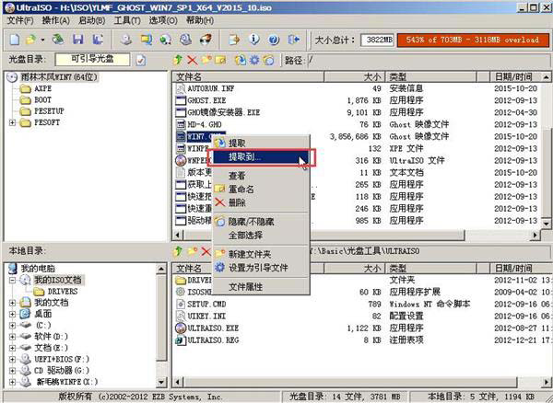This screenshot has width=553, height=403.
Task: Click the New file toolbar icon
Action: tap(15, 40)
